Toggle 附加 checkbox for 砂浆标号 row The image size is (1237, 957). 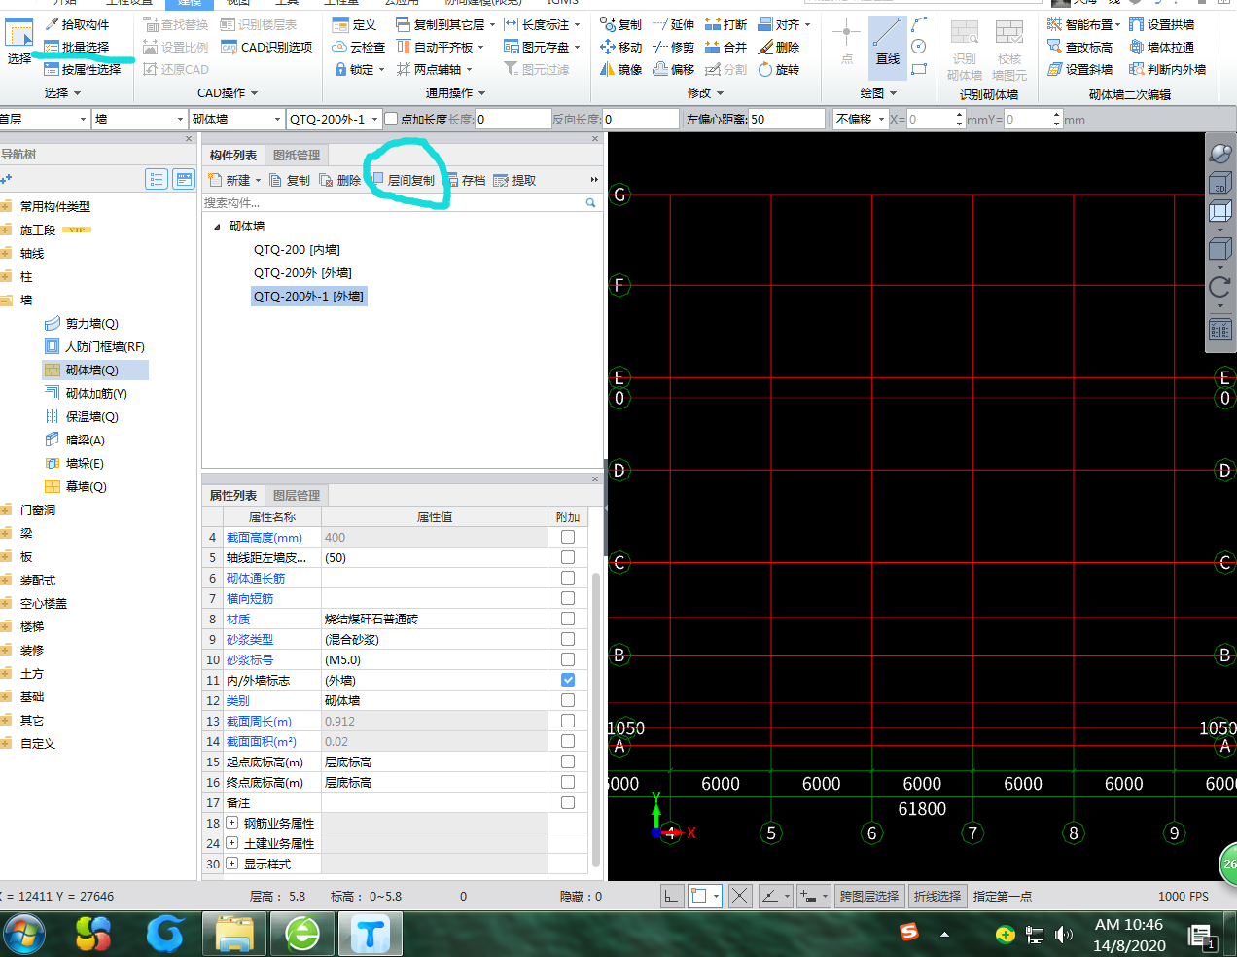tap(568, 659)
